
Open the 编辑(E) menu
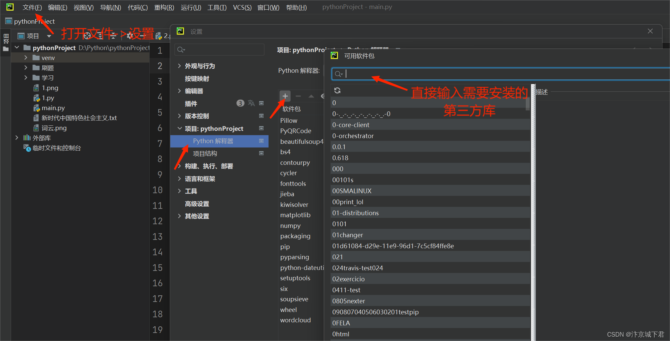tap(57, 7)
